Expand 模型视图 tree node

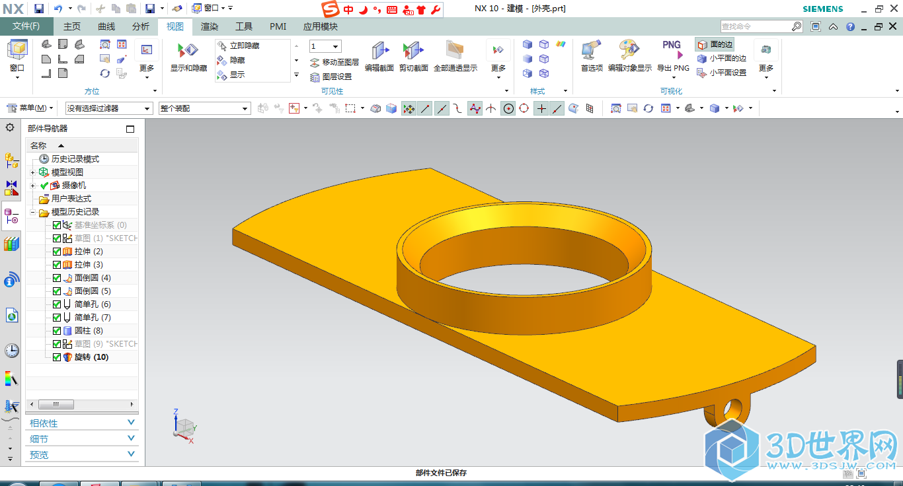tap(32, 172)
